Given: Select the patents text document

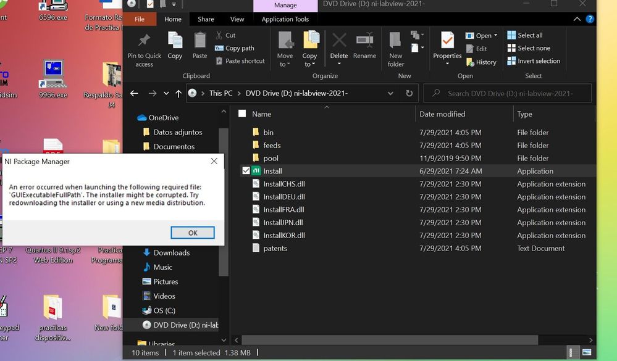Looking at the screenshot, I should click(275, 248).
